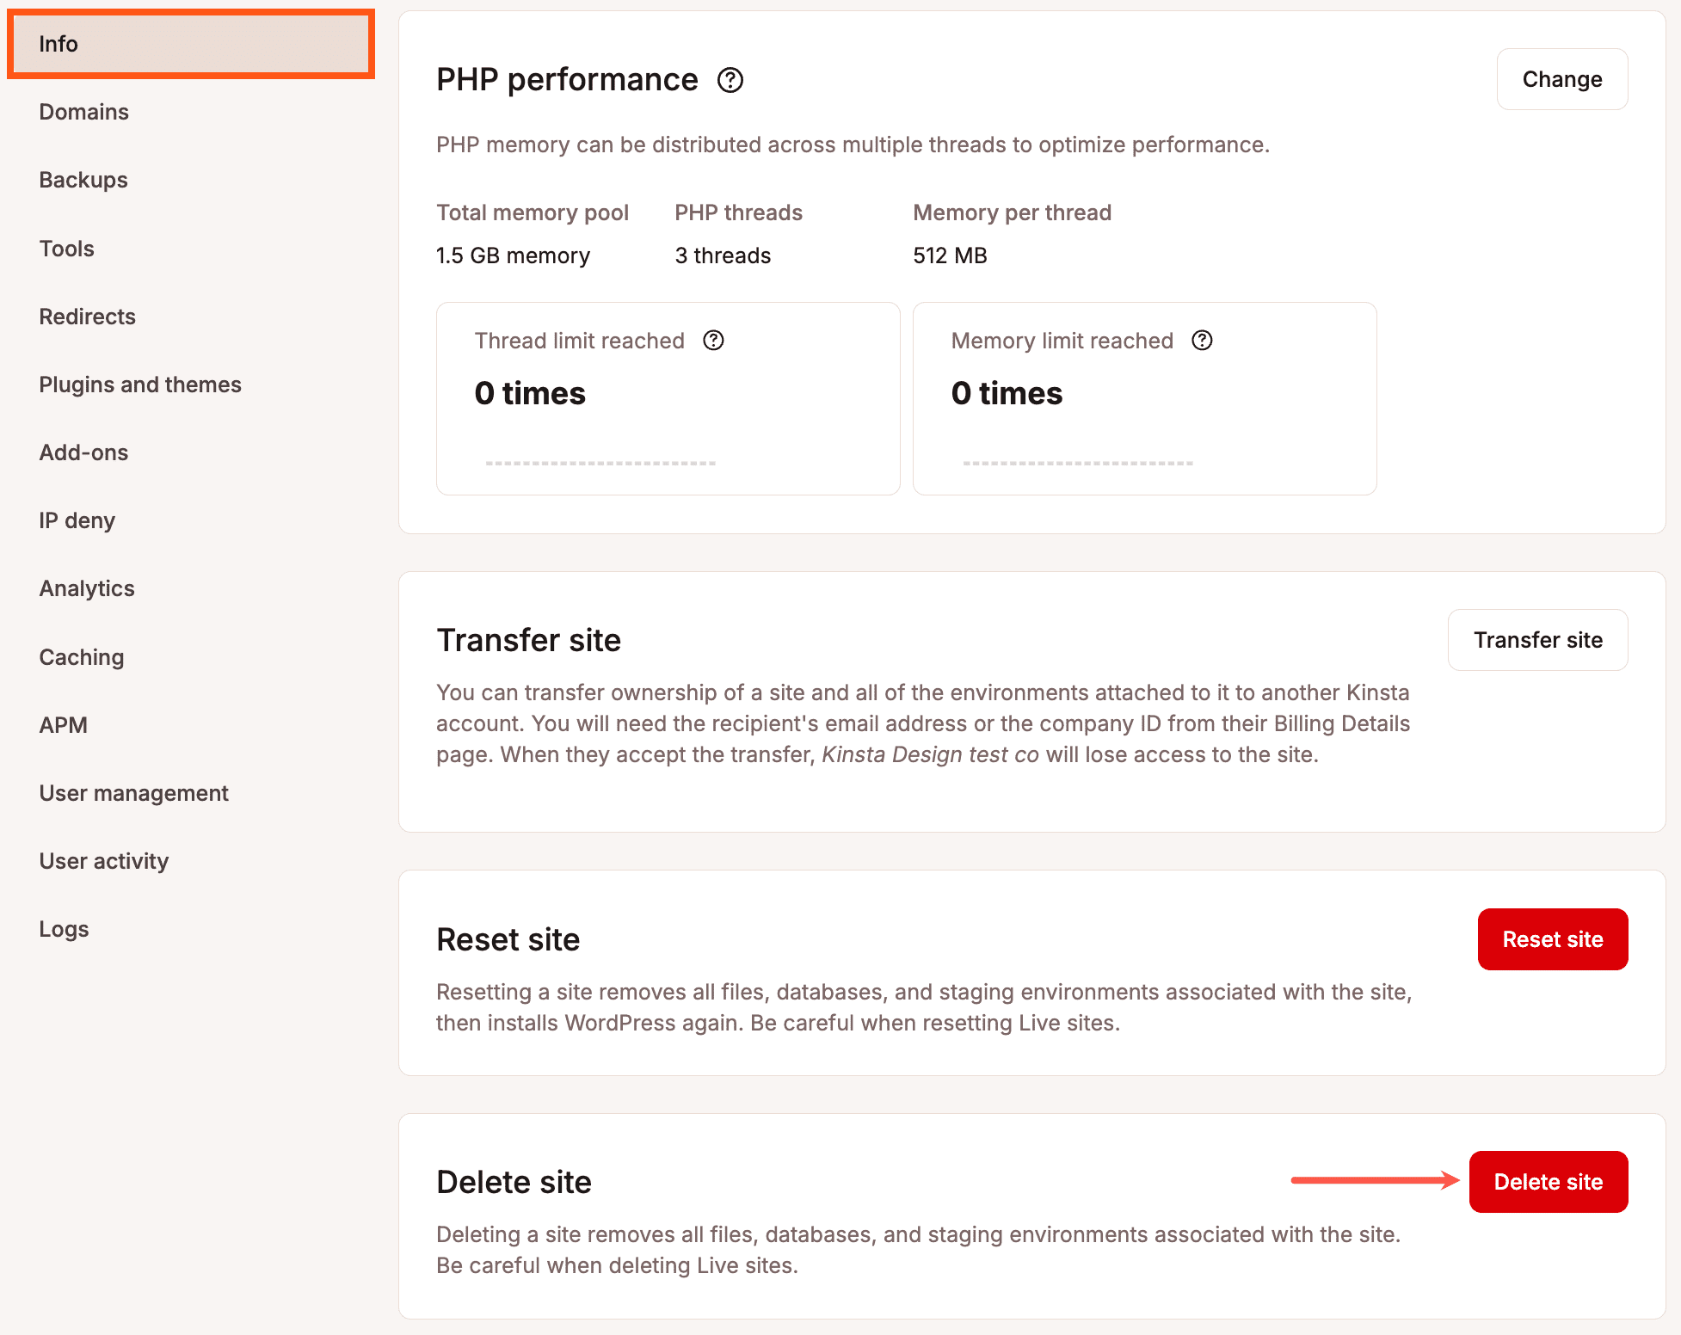The width and height of the screenshot is (1681, 1335).
Task: Click the Transfer site button
Action: click(1537, 640)
